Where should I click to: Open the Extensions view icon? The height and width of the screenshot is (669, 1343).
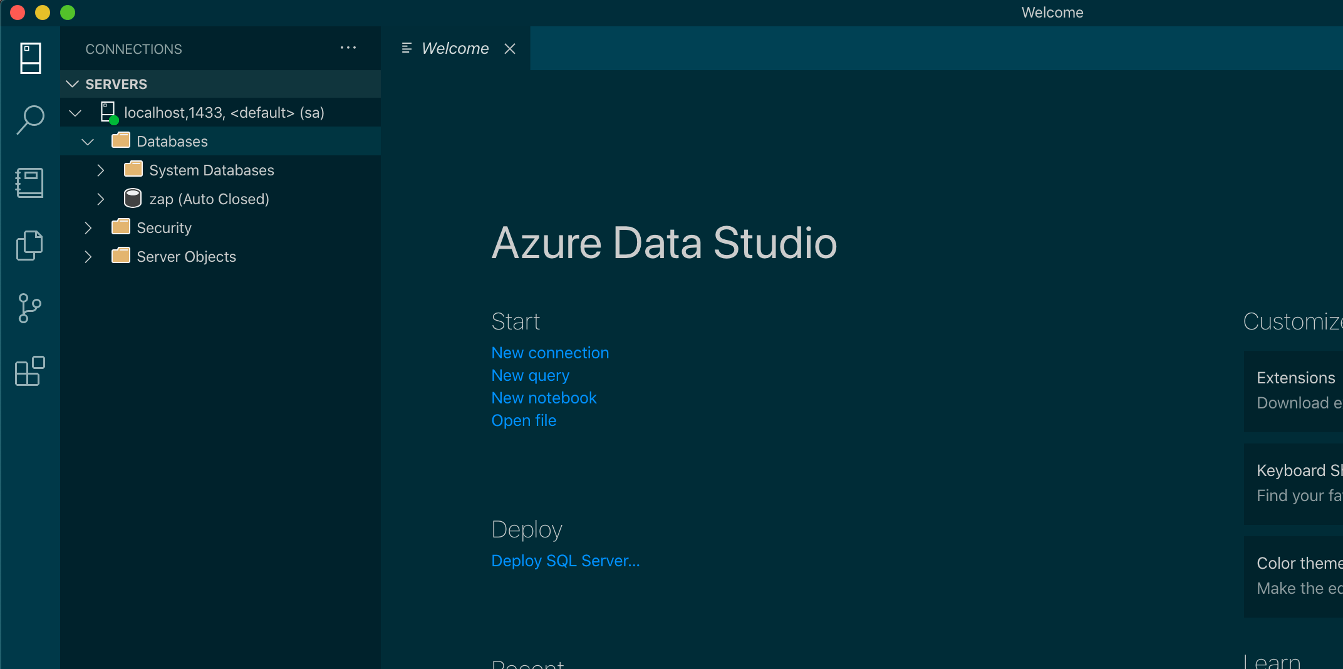[30, 371]
